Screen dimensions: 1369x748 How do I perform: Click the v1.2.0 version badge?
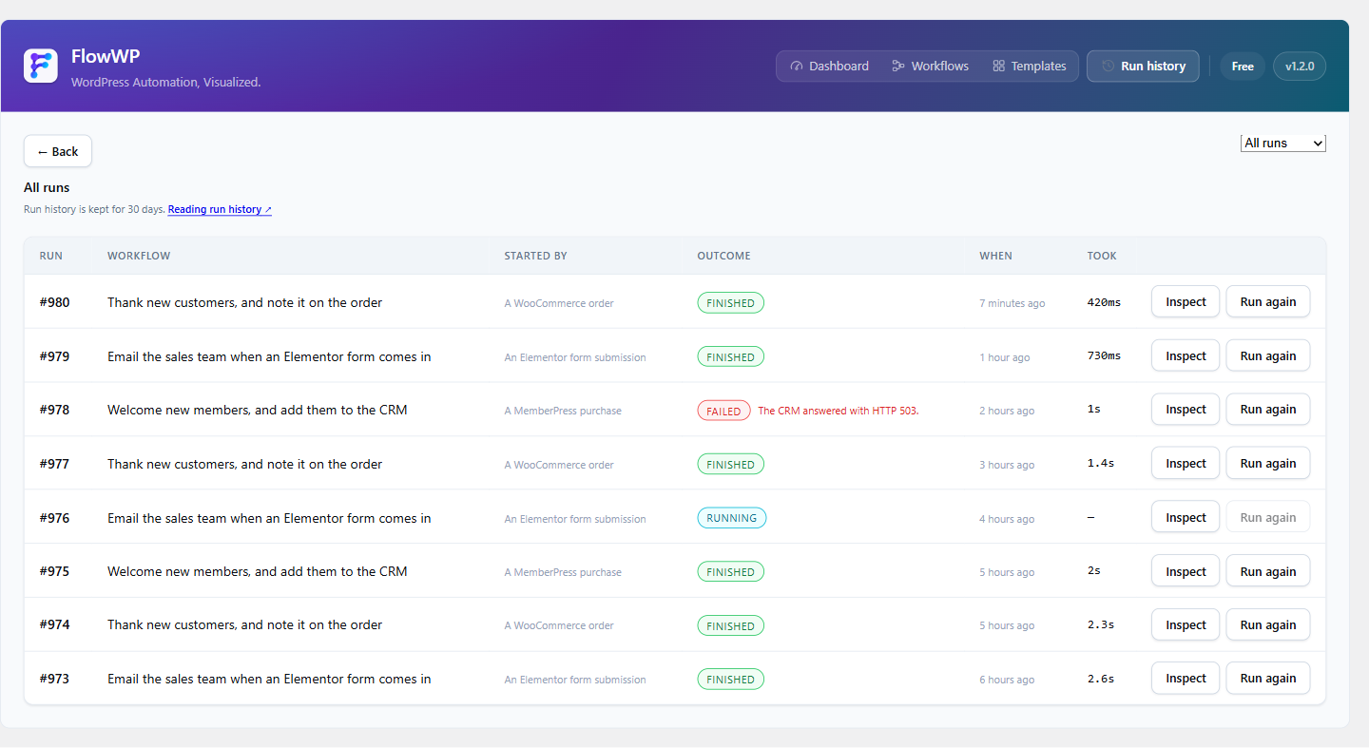coord(1299,67)
